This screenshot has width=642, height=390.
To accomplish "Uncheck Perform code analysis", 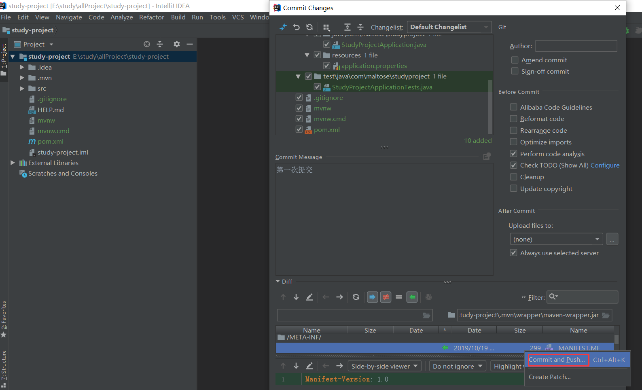I will click(x=513, y=154).
